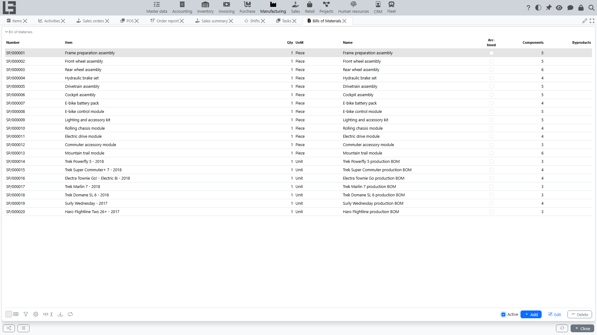Open the chat messages icon

click(570, 8)
